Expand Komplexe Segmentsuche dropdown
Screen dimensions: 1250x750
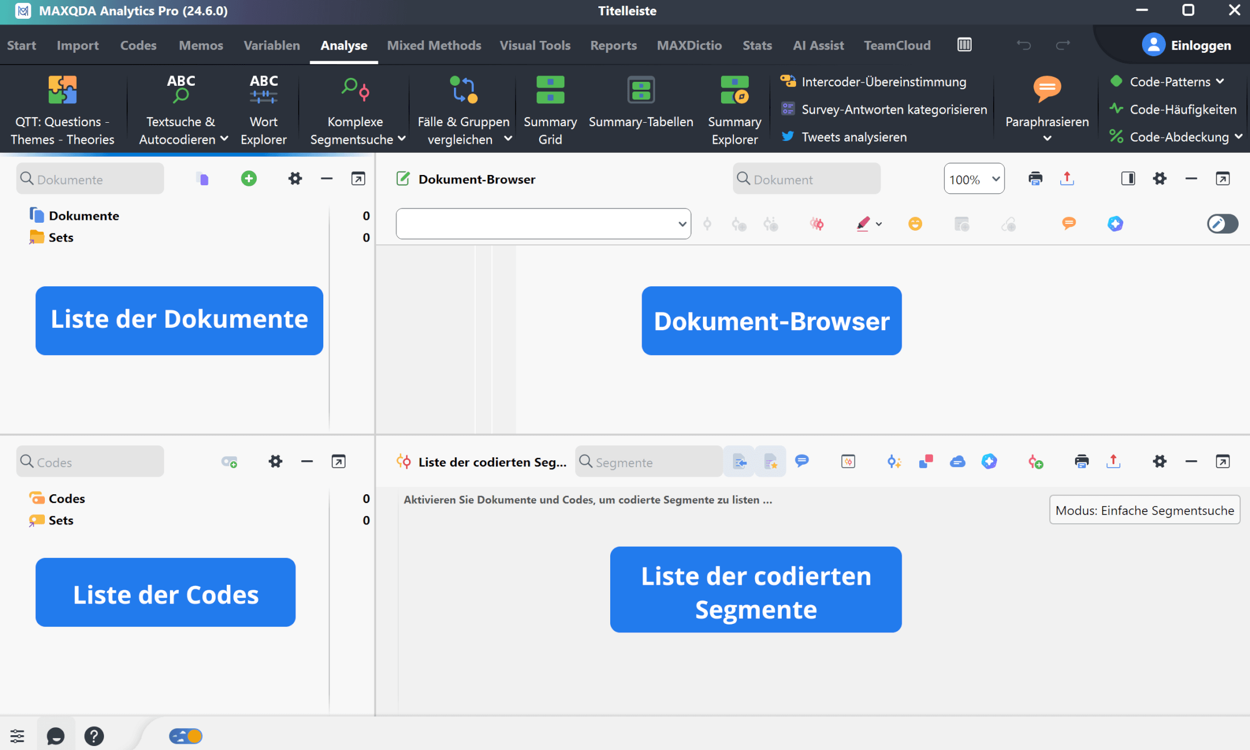[x=402, y=139]
